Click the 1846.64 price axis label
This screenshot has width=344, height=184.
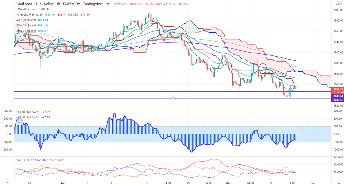[x=338, y=96]
